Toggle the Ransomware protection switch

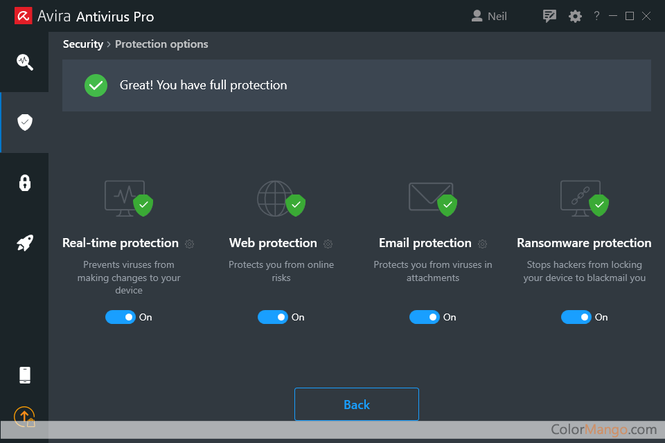[x=576, y=316]
